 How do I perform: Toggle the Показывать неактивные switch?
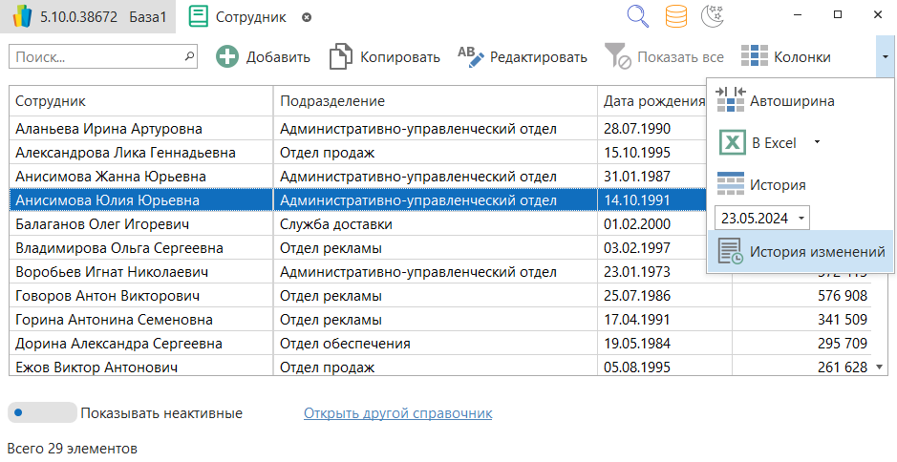(x=42, y=413)
